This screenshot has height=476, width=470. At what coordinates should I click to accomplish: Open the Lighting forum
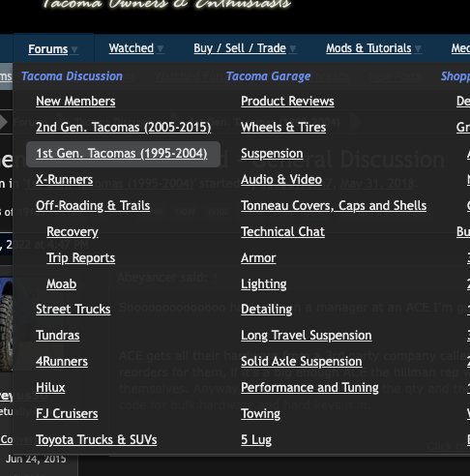(x=264, y=284)
